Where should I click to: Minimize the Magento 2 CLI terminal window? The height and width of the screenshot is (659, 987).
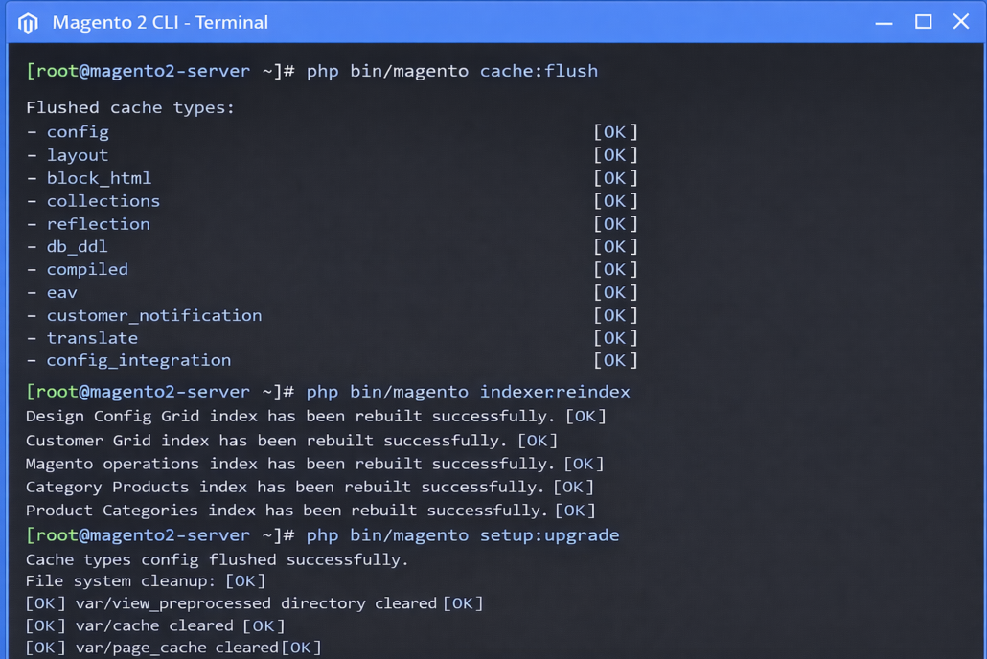click(884, 22)
